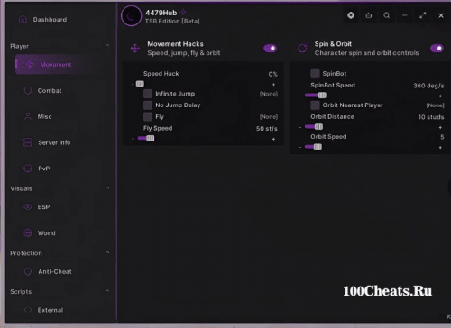Click the PvP circular icon
The image size is (451, 328).
(28, 169)
